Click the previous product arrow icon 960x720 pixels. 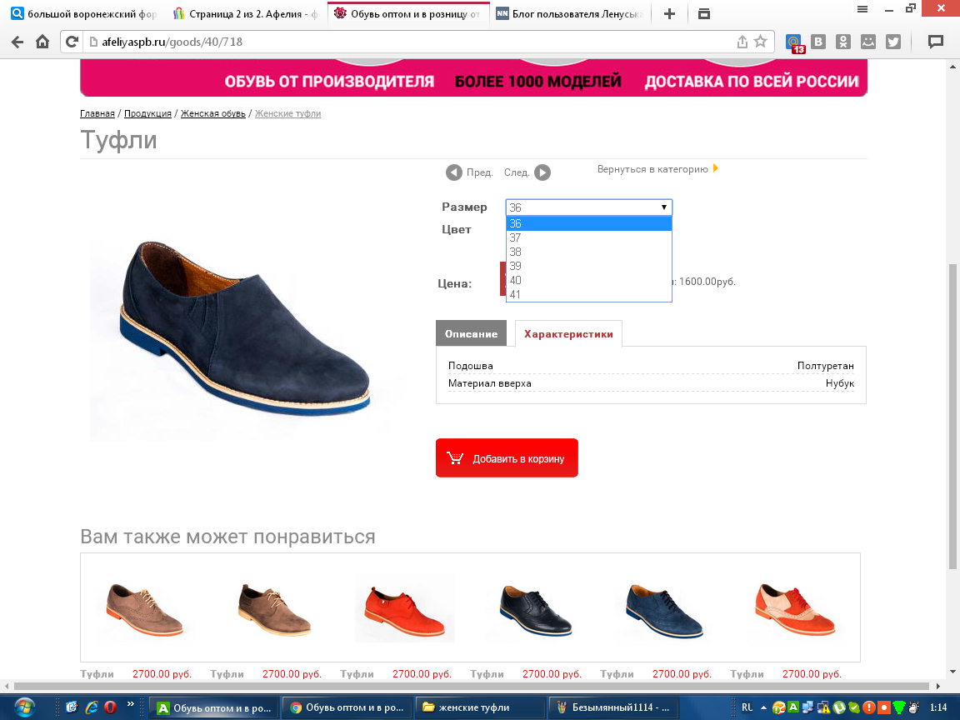[x=454, y=172]
